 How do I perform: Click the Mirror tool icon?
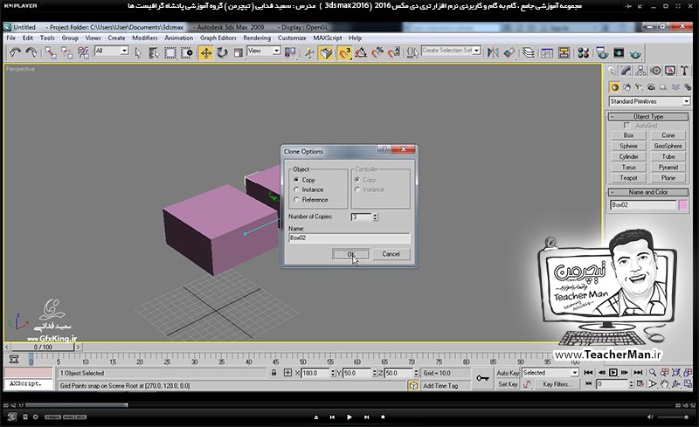[x=493, y=53]
